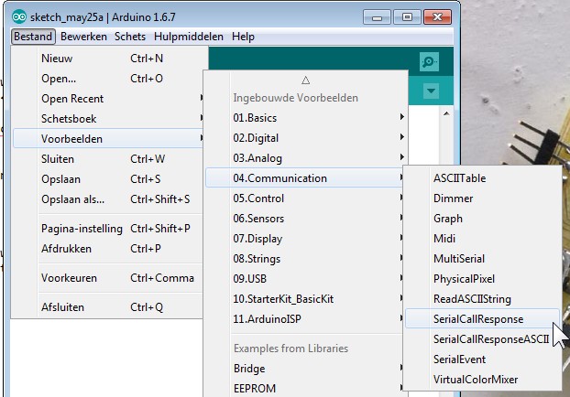The width and height of the screenshot is (570, 397).
Task: Open PhysicalPixel example sketch
Action: click(482, 279)
